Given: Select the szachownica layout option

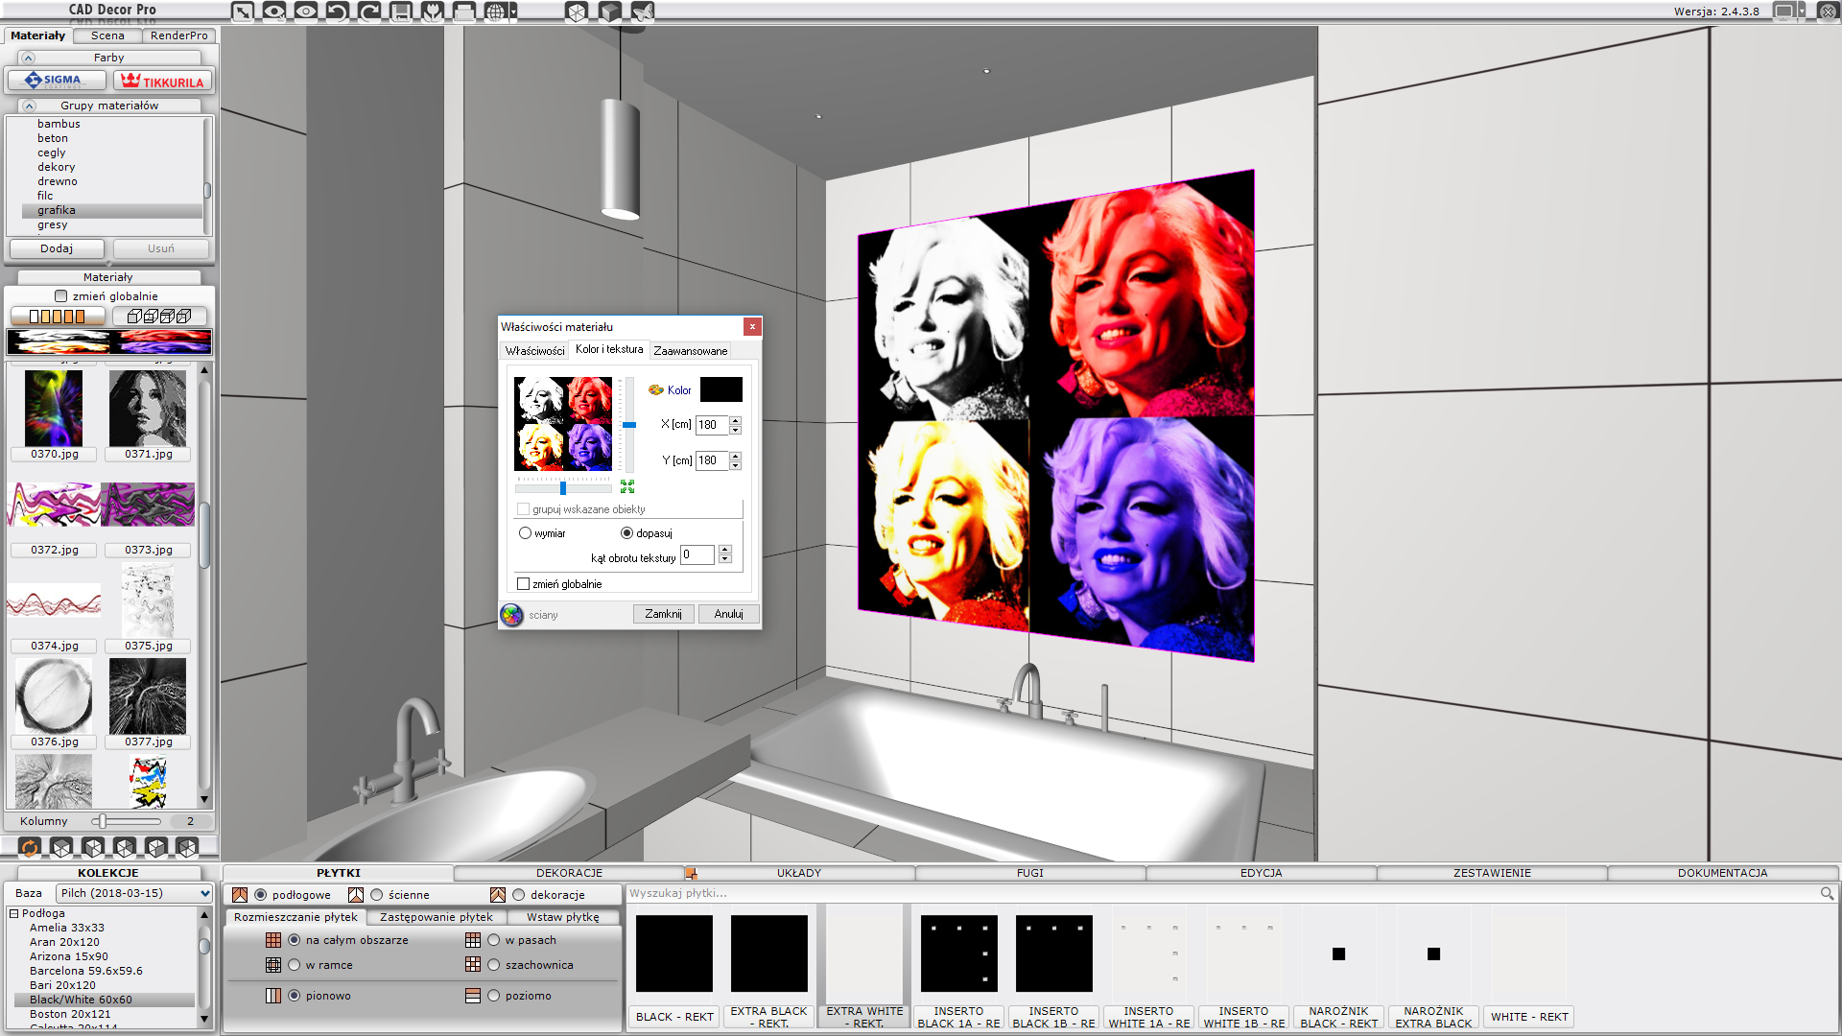Looking at the screenshot, I should pyautogui.click(x=494, y=965).
